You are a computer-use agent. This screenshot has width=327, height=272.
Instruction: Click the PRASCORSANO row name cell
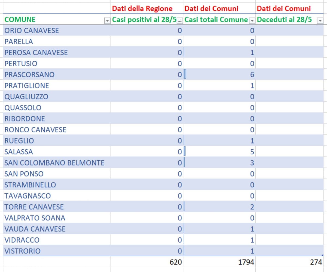click(29, 74)
